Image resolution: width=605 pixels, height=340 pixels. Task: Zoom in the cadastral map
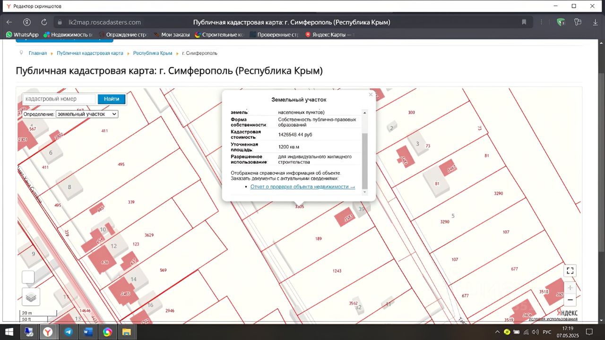coord(570,288)
